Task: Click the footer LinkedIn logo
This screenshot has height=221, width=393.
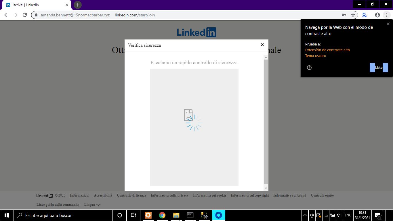Action: point(45,196)
